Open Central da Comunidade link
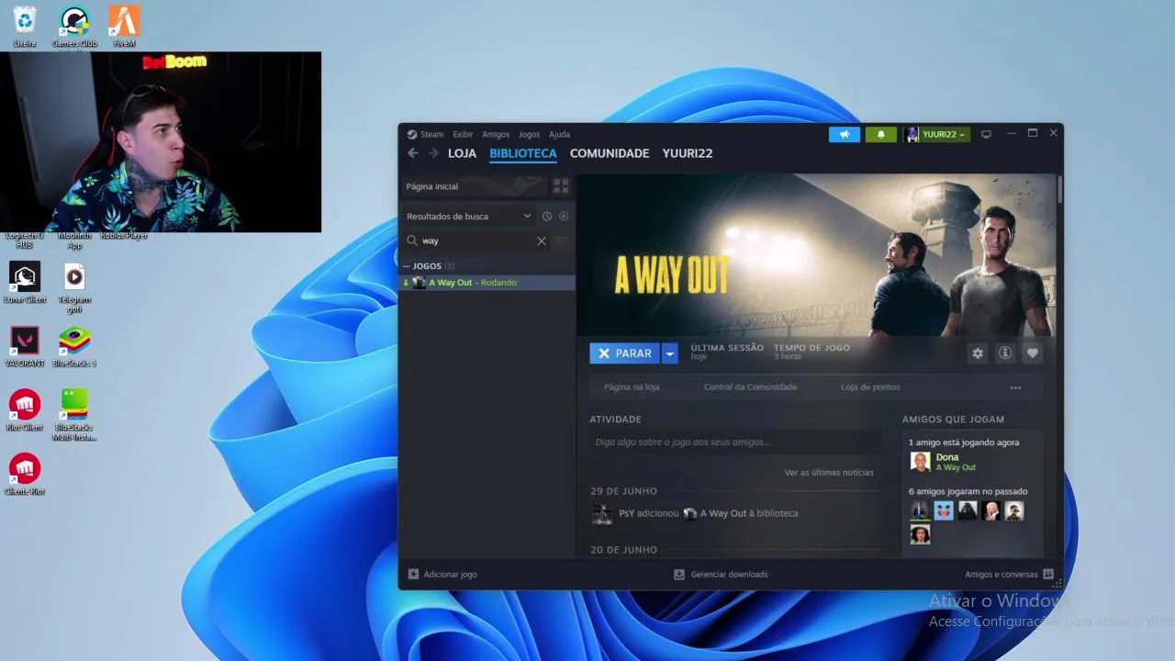 pos(750,387)
